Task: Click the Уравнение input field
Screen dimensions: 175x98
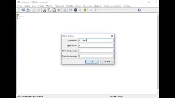Action: click(x=96, y=41)
